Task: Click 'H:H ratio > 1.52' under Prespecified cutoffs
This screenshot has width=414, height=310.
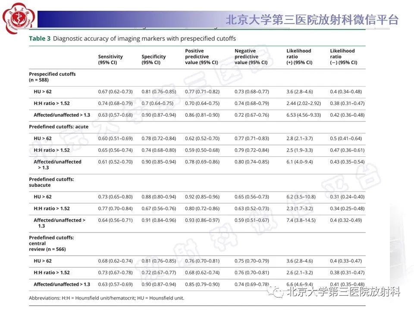Action: coord(52,103)
